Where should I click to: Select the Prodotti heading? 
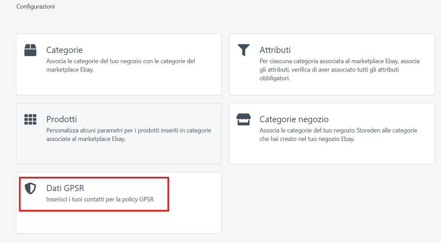click(61, 119)
